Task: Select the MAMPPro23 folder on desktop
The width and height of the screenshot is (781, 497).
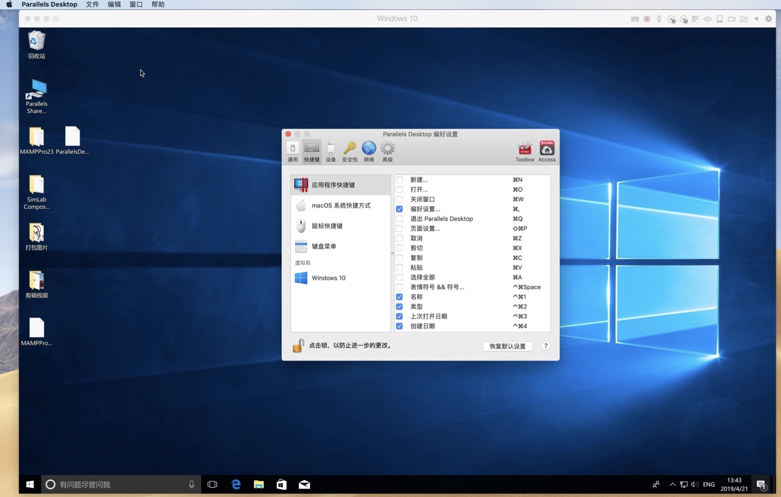Action: point(36,141)
